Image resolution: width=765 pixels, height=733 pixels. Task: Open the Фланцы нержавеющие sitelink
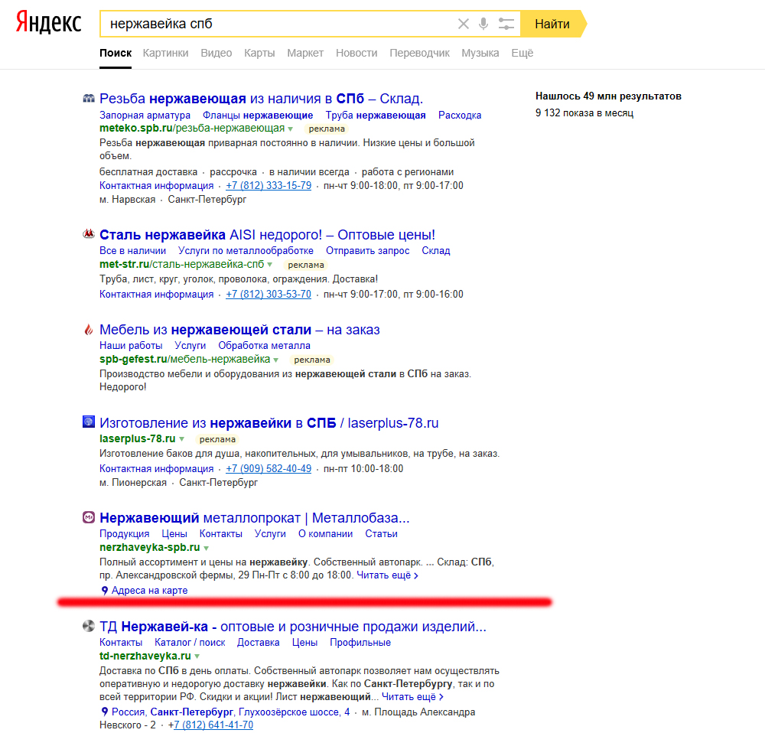pos(258,116)
